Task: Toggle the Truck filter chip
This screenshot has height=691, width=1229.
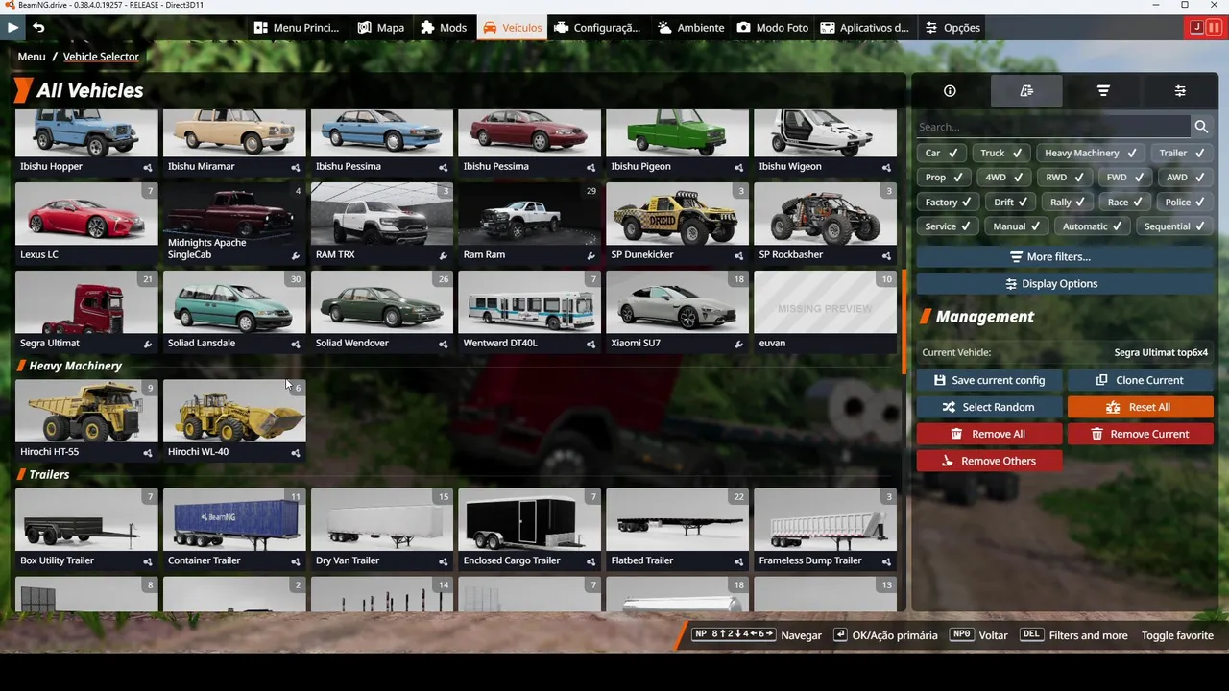Action: [1001, 153]
